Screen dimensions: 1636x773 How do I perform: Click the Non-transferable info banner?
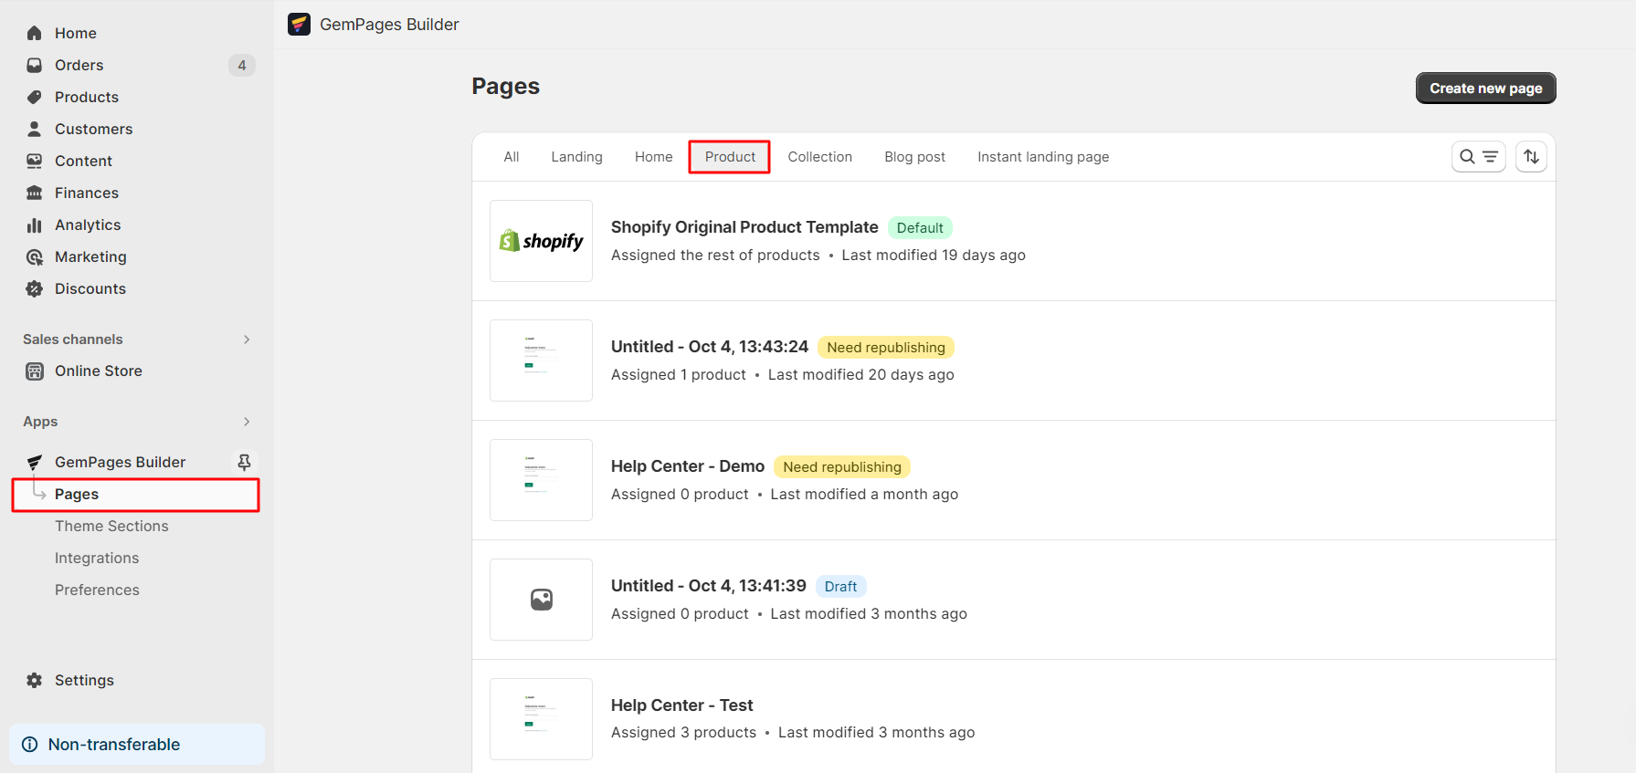coord(137,745)
